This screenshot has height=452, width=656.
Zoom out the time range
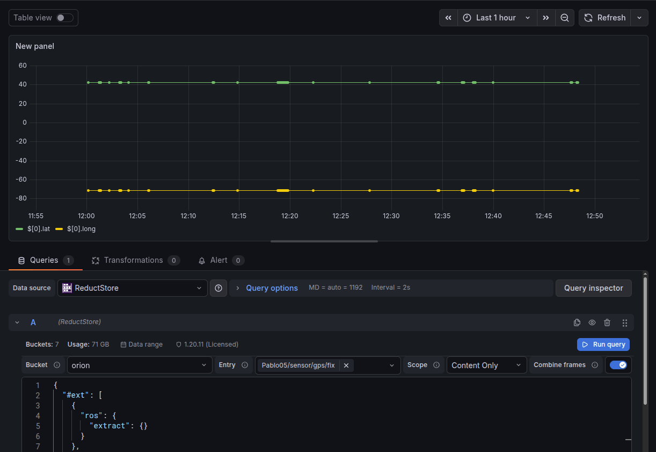click(x=565, y=18)
